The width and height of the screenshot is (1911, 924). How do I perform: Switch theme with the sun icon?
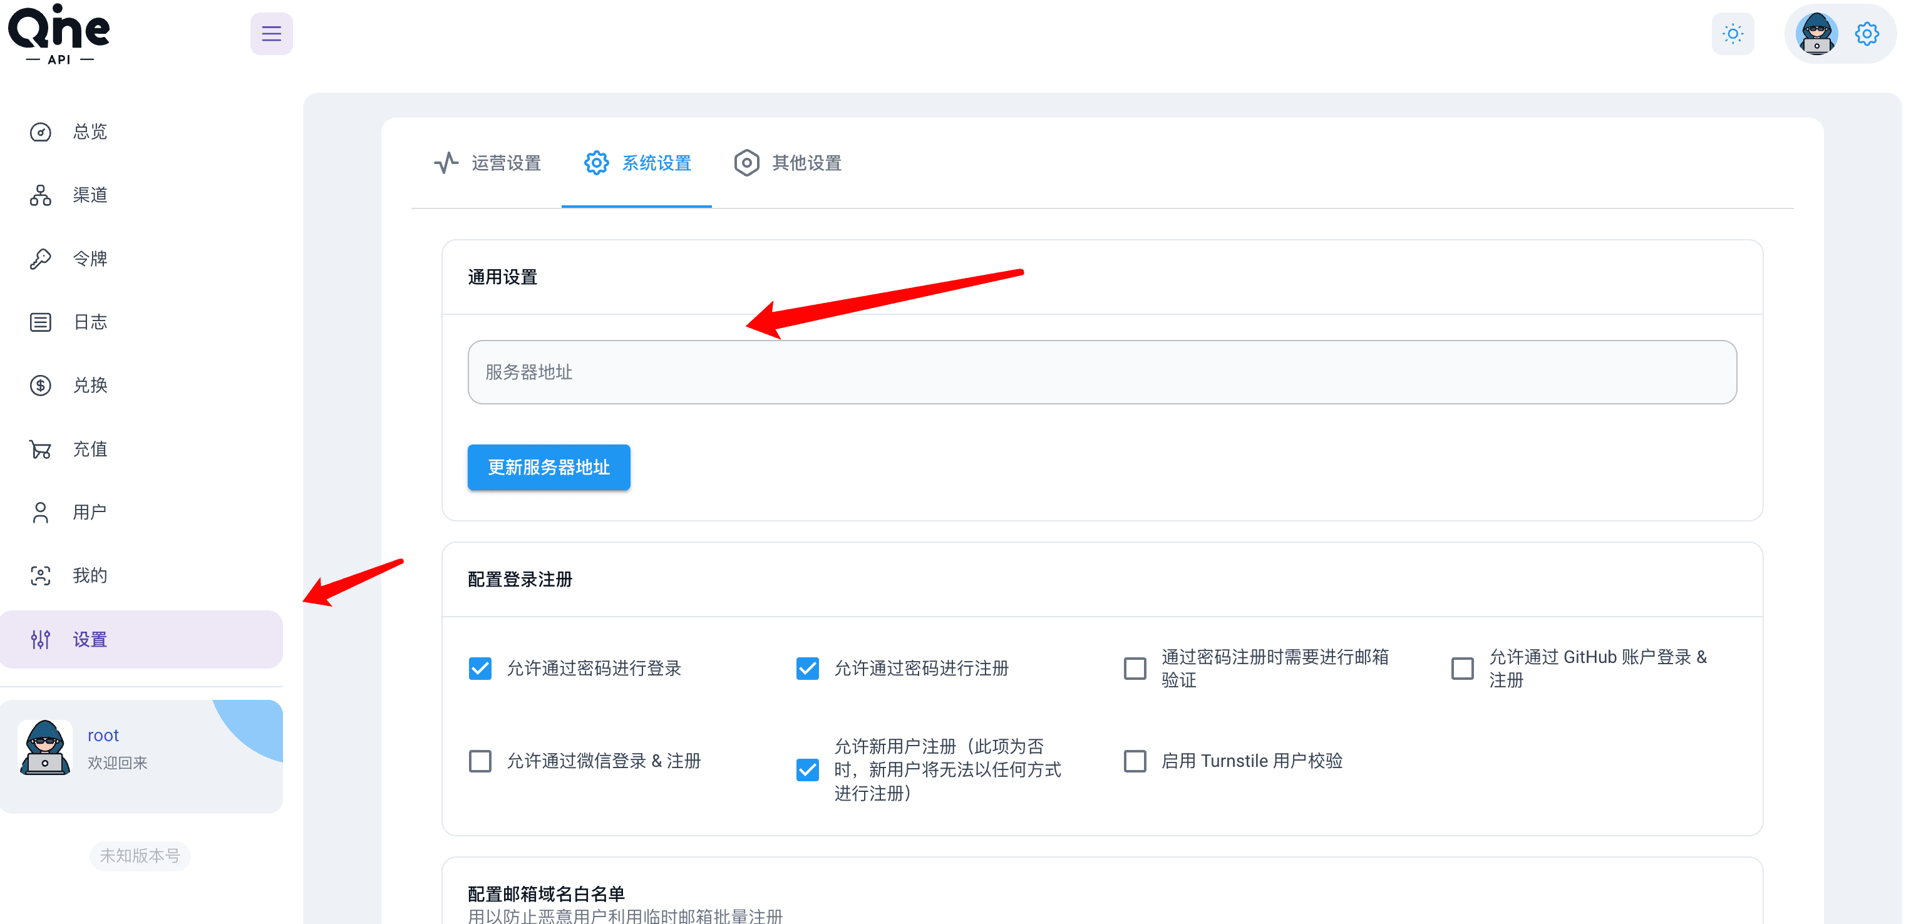pos(1732,33)
